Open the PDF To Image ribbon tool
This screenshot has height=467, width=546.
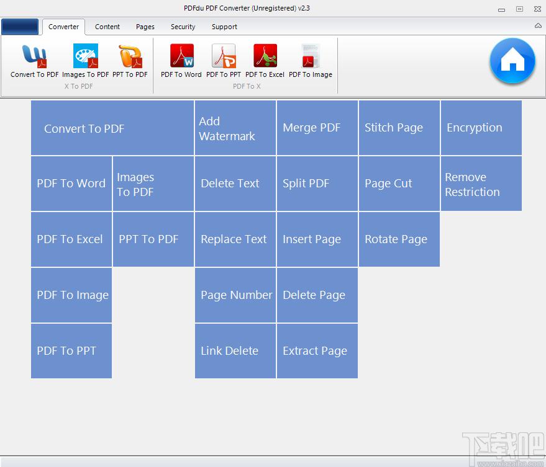click(311, 61)
